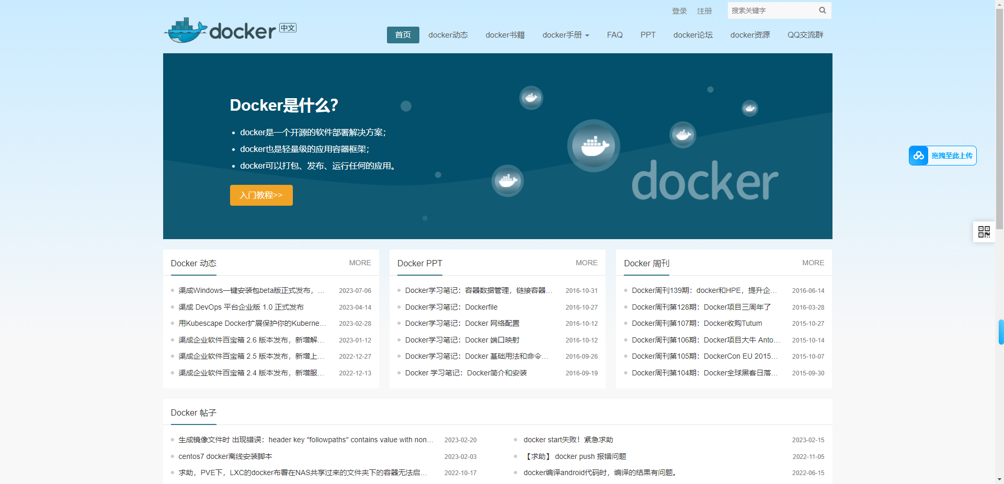This screenshot has height=484, width=1004.
Task: Click the 入门教程>> button
Action: tap(261, 195)
